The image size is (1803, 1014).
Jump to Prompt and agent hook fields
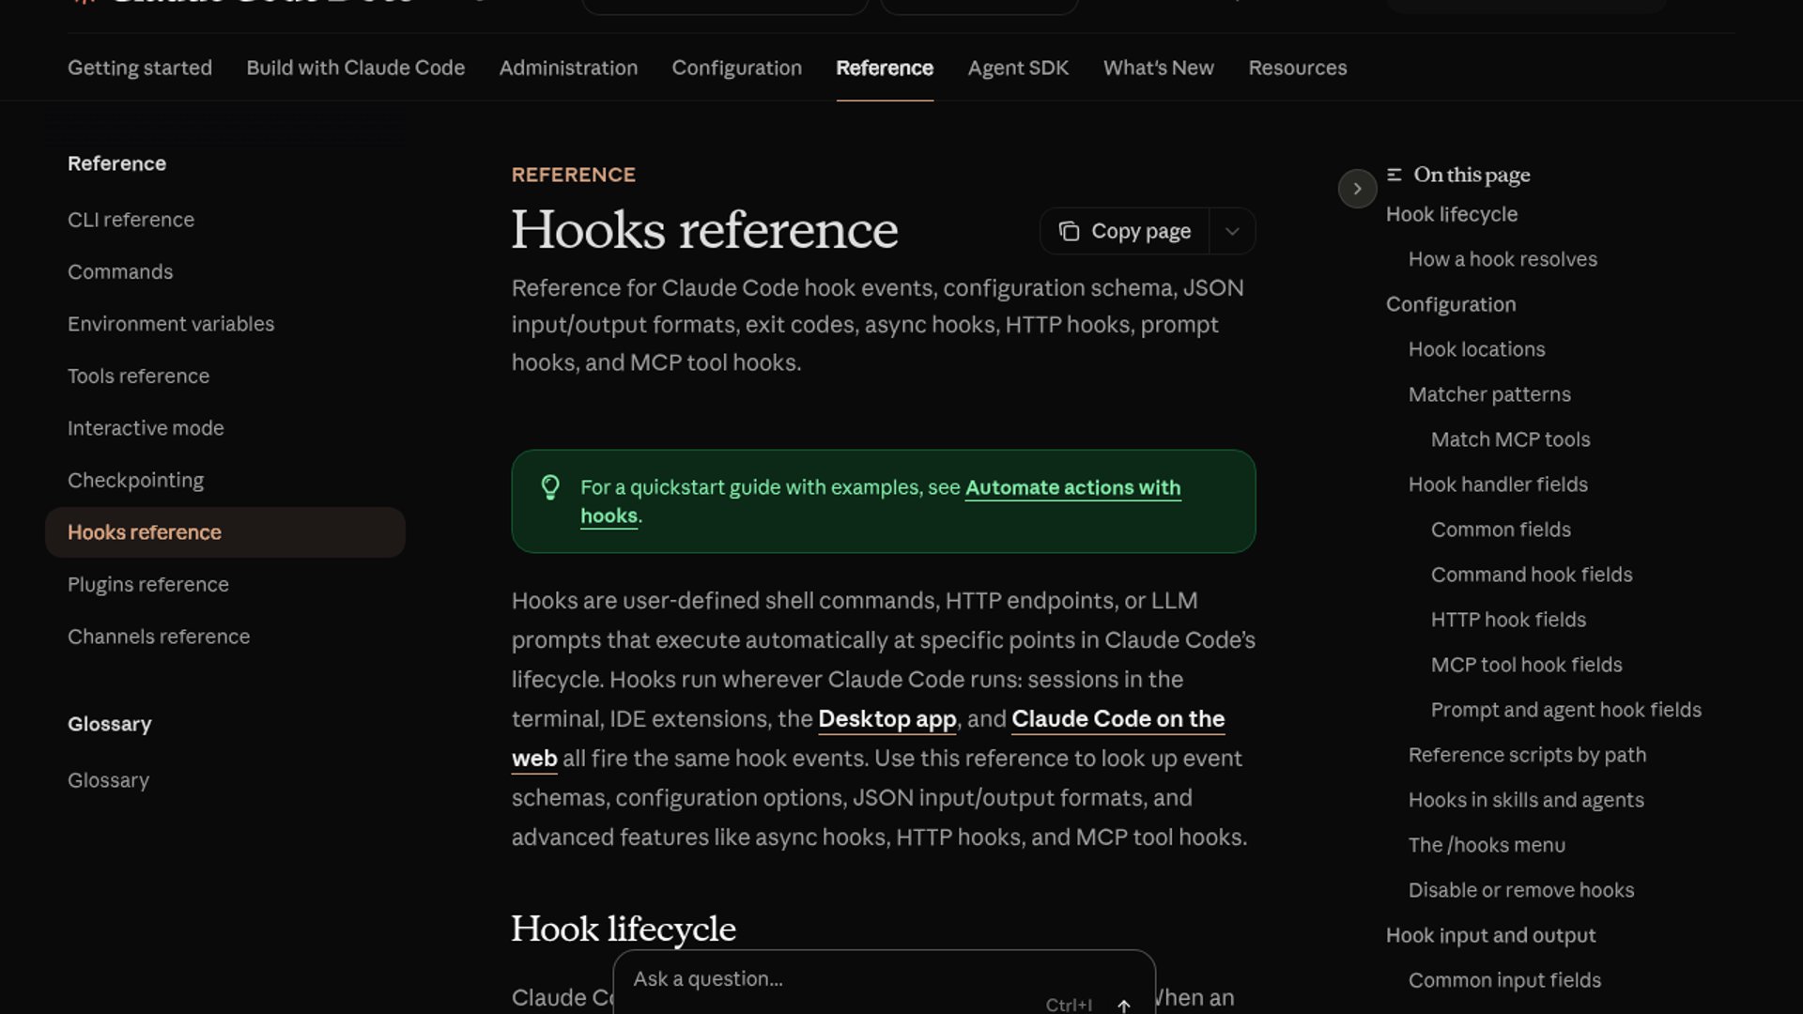(x=1565, y=710)
